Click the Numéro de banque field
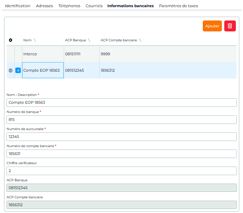 point(122,119)
